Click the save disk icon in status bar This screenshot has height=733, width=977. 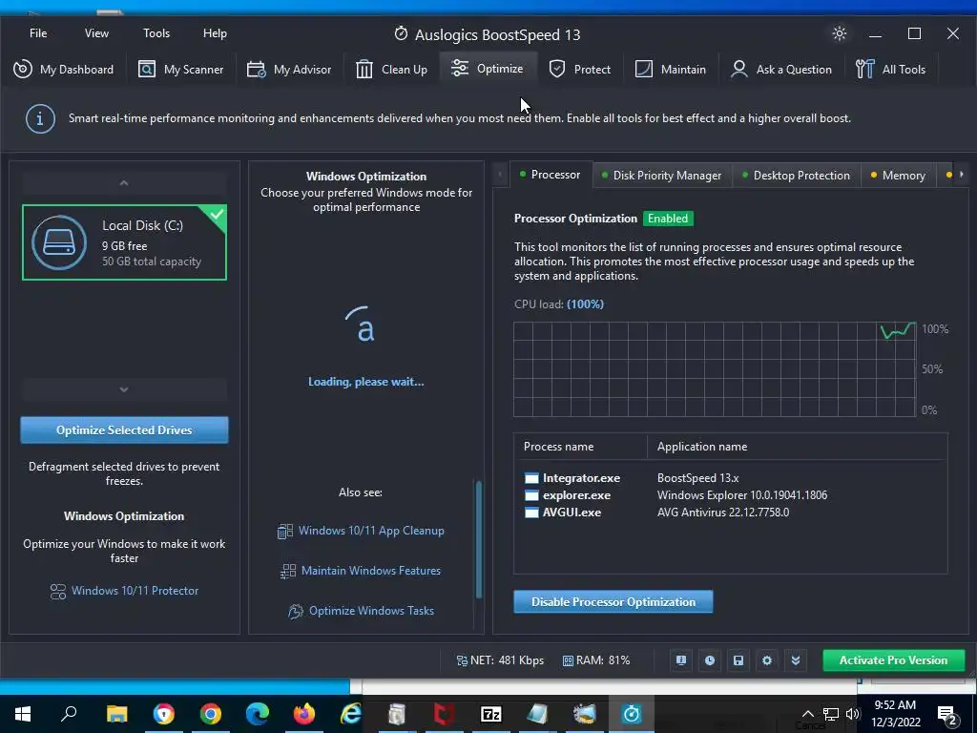tap(738, 660)
